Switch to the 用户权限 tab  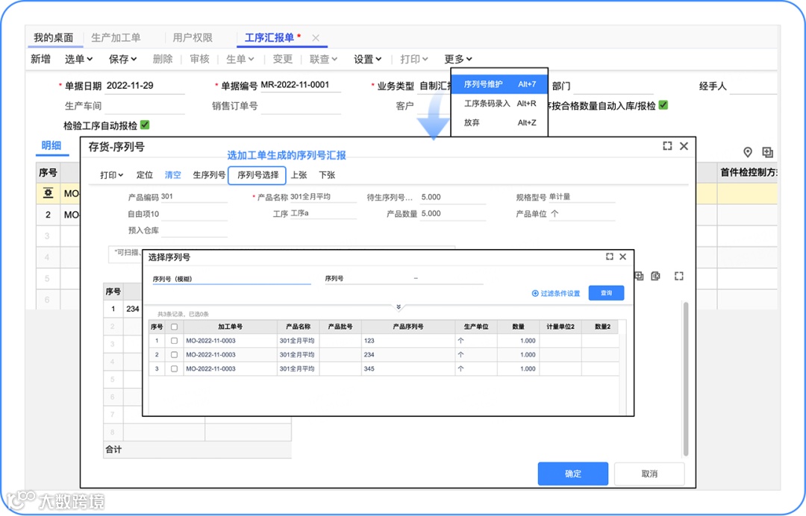click(x=193, y=37)
